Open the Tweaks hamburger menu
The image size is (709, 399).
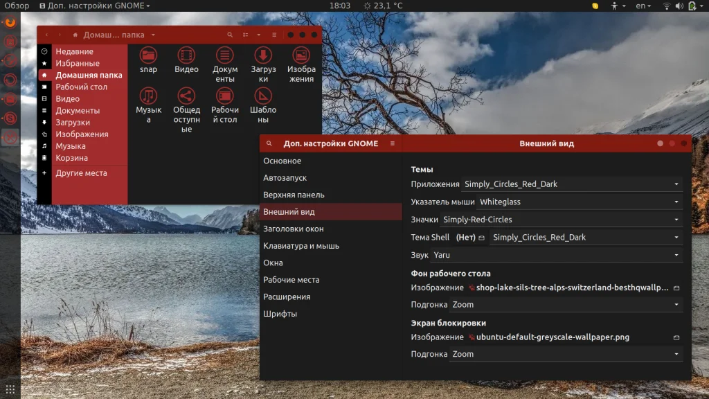tap(393, 143)
